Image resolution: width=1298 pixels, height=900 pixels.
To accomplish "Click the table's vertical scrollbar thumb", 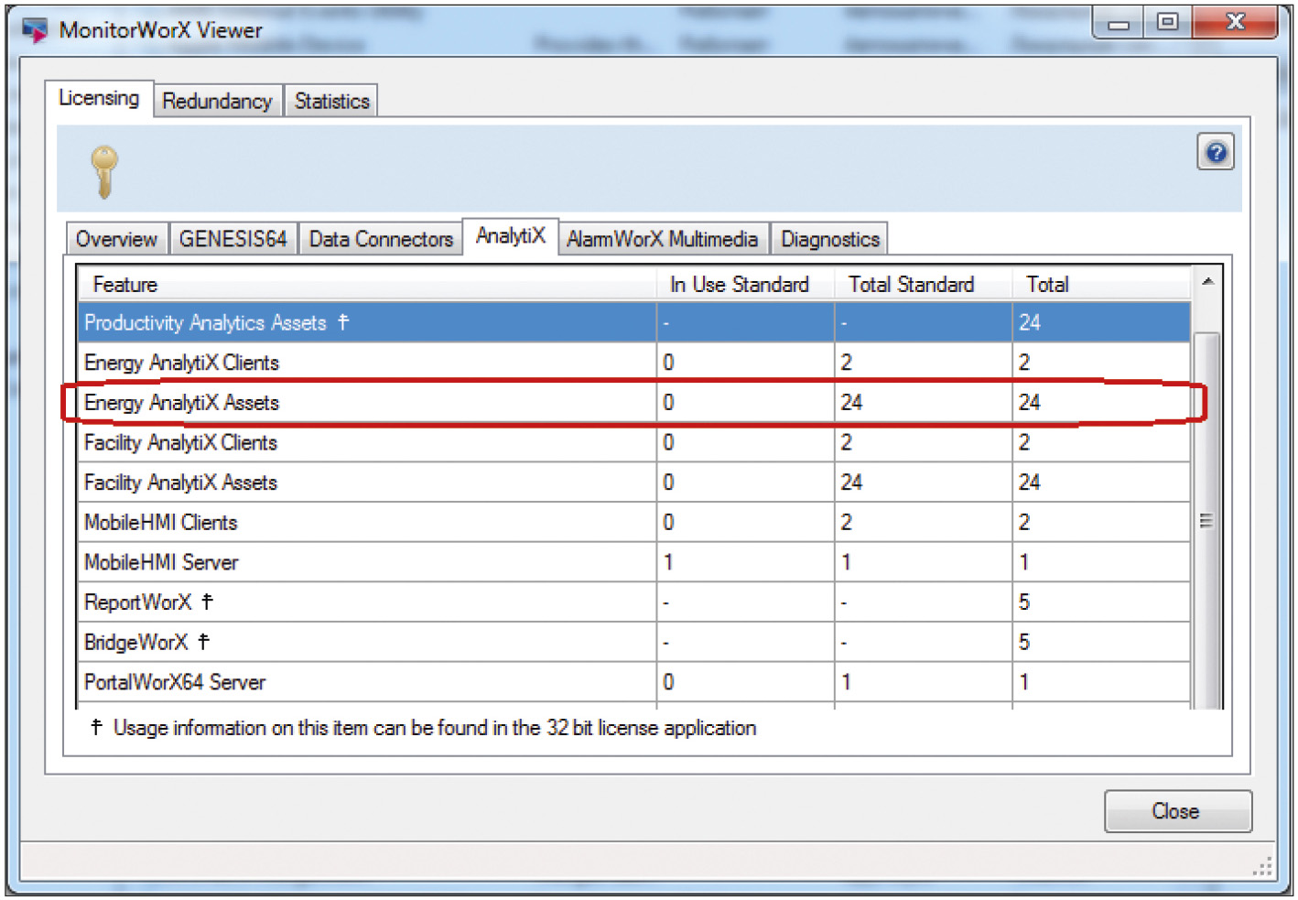I will pyautogui.click(x=1206, y=520).
